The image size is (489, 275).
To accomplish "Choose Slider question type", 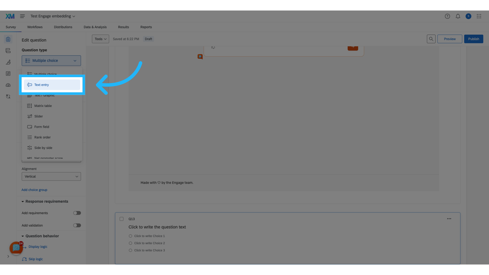I will pyautogui.click(x=52, y=116).
